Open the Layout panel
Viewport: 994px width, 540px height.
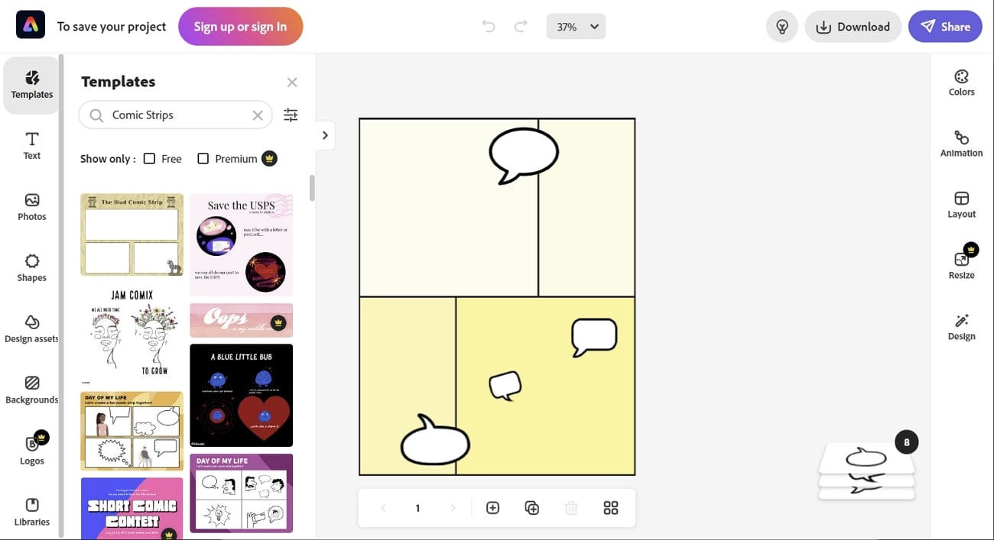coord(961,205)
